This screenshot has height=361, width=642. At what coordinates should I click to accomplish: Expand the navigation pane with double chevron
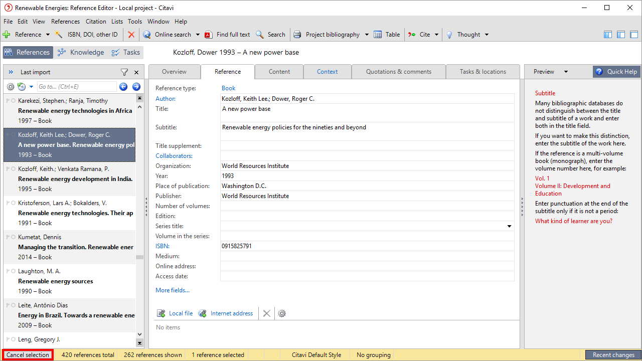click(x=11, y=72)
